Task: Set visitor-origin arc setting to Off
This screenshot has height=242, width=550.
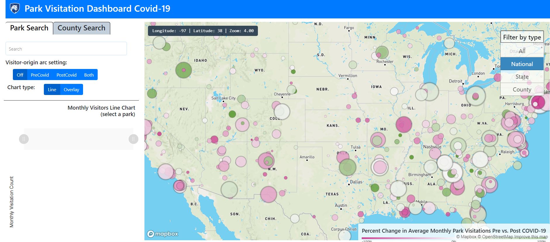Action: [20, 75]
